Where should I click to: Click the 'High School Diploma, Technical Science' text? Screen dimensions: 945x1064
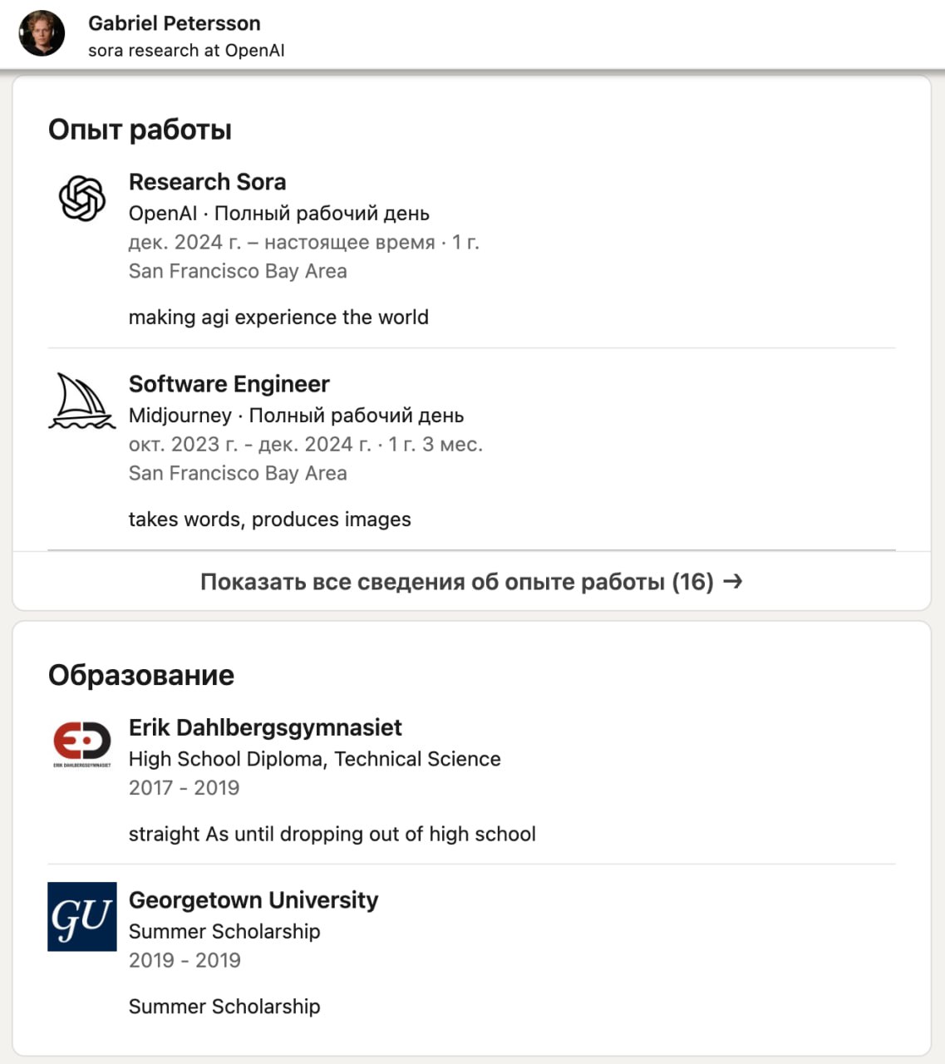(x=314, y=758)
